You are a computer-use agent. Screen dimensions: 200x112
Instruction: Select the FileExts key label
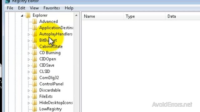coord(46,96)
